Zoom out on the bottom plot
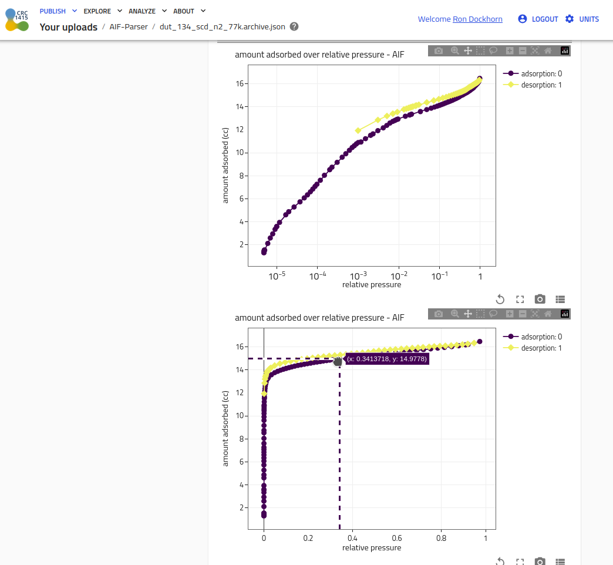This screenshot has height=565, width=613. [x=523, y=314]
